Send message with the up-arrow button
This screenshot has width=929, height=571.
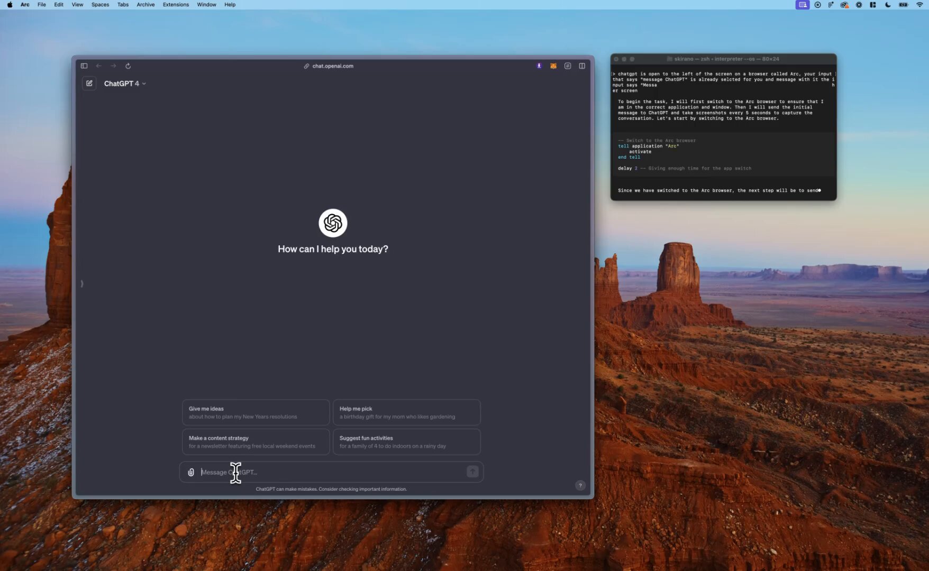coord(472,472)
